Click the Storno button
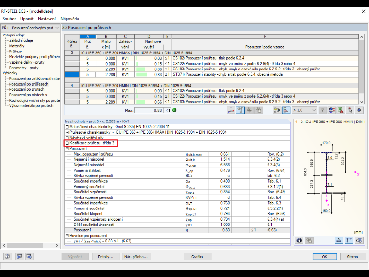This screenshot has width=369, height=277. pos(352,257)
